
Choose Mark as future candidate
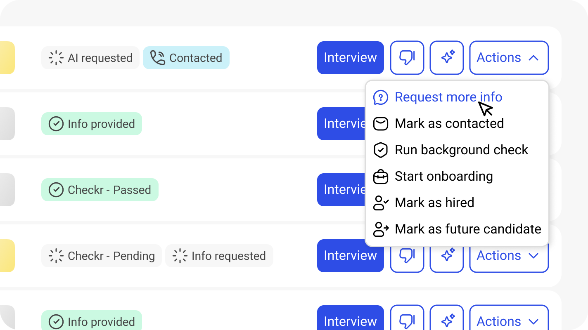(x=467, y=229)
